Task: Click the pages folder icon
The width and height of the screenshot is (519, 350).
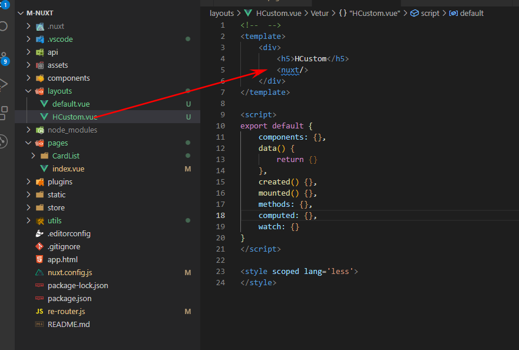Action: 39,143
